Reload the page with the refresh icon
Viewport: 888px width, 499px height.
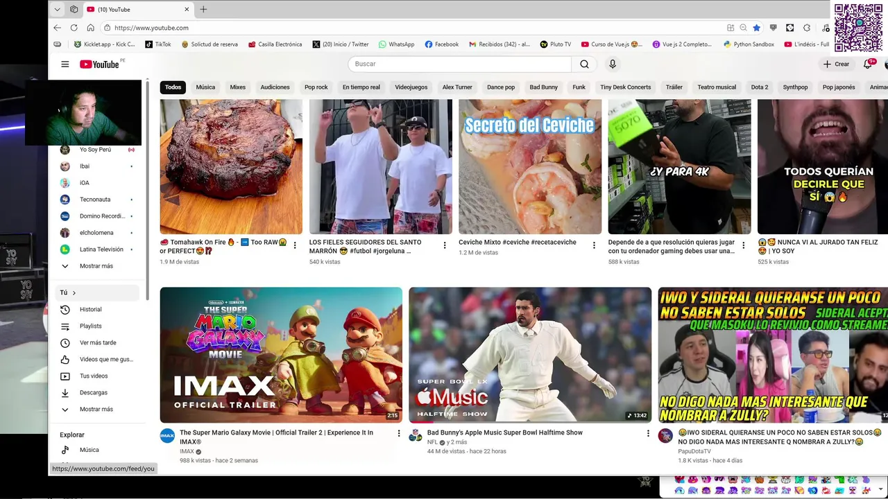click(74, 28)
